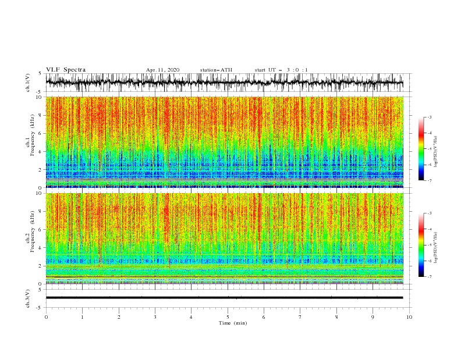Click time axis tick label "0"
Screen dimensions: 461x356
(x=46, y=317)
